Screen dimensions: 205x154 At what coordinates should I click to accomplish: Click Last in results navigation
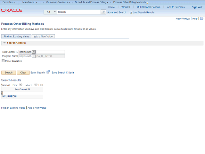(x=41, y=85)
